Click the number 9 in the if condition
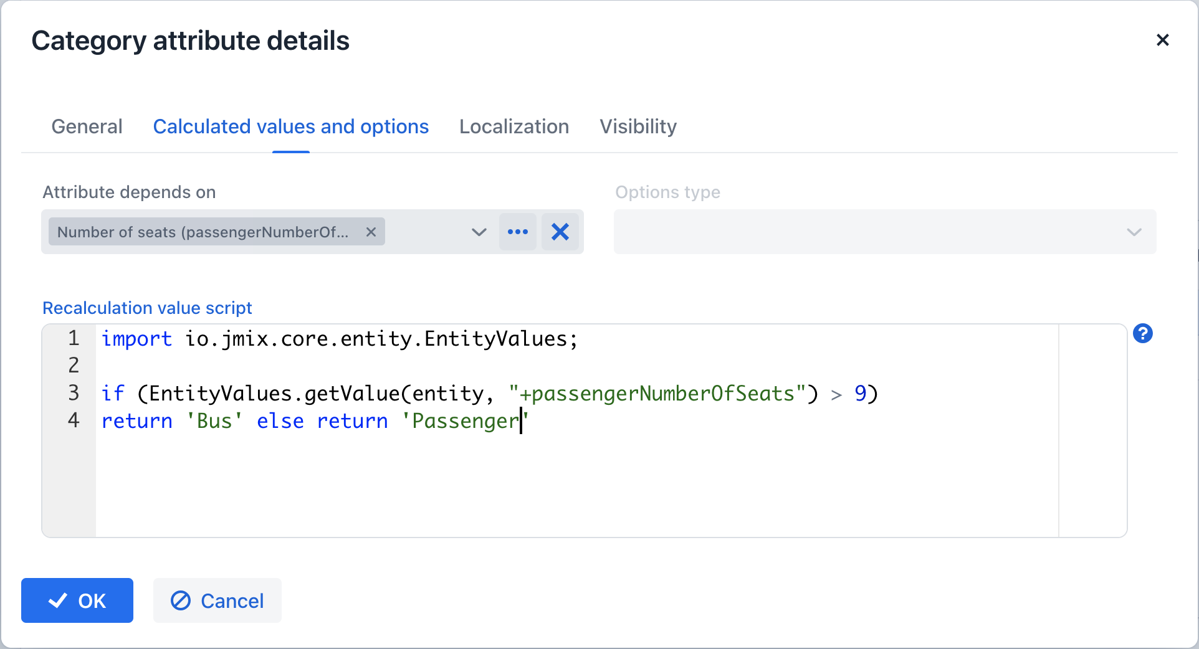The image size is (1199, 649). coord(860,394)
